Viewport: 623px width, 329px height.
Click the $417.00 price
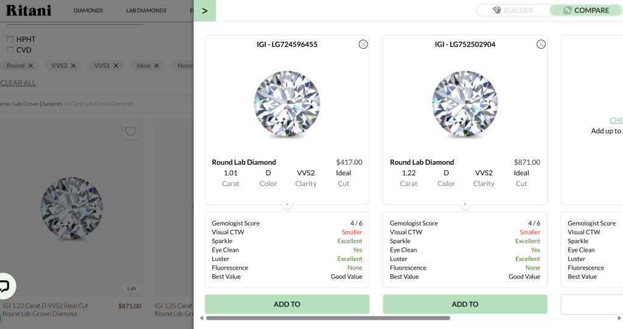coord(349,162)
